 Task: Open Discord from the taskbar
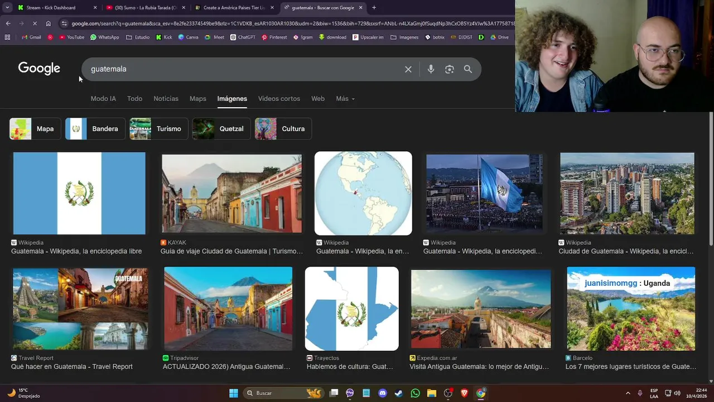(x=383, y=393)
